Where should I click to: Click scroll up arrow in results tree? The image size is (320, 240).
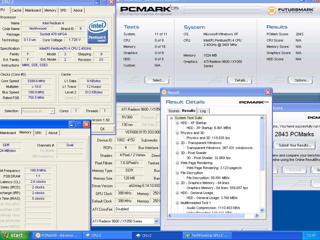(262, 118)
